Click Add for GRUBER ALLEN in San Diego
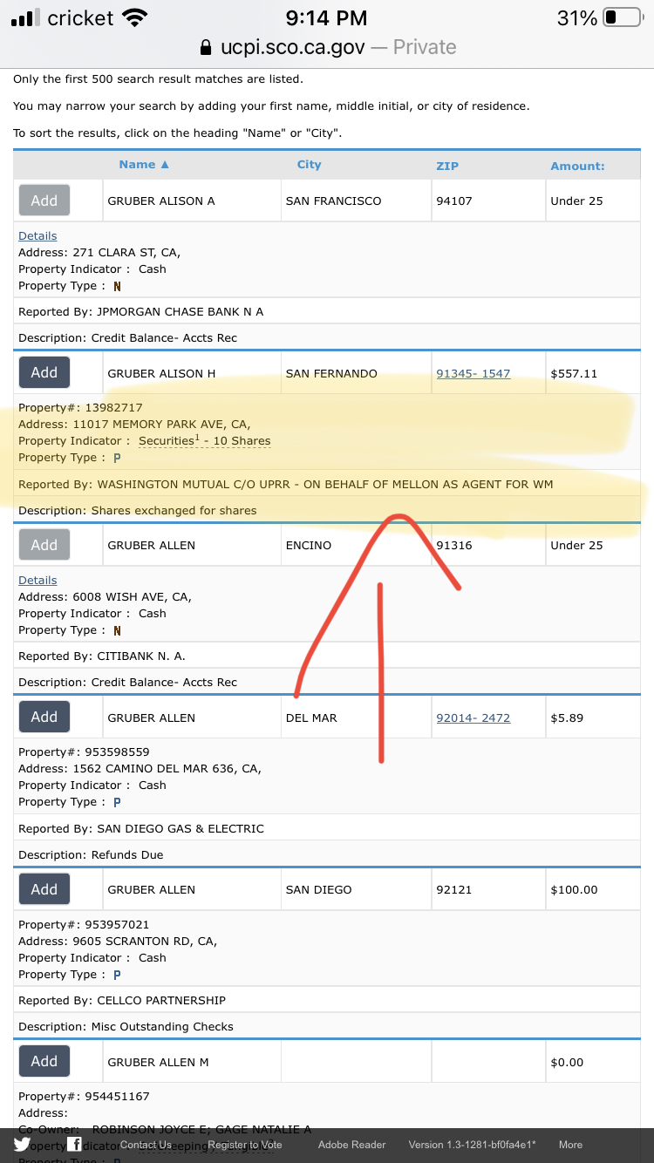Image resolution: width=654 pixels, height=1163 pixels. [44, 889]
